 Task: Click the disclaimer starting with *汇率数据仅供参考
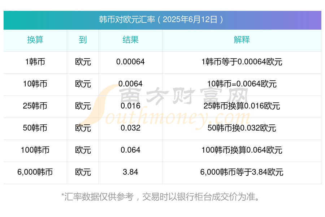click(160, 197)
